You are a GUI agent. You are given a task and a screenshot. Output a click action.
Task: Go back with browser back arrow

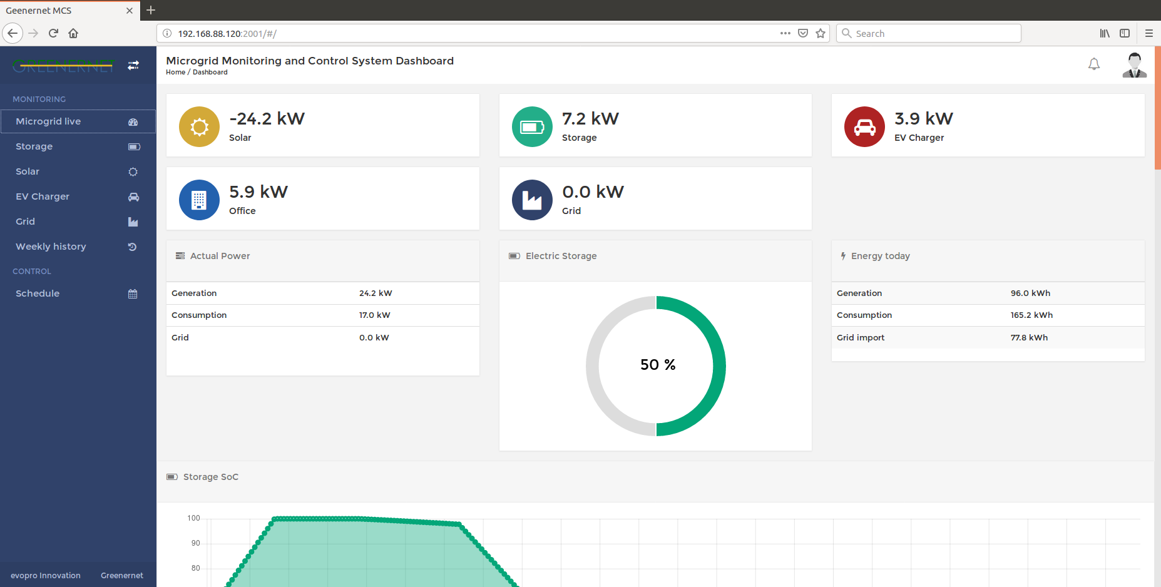click(x=13, y=33)
